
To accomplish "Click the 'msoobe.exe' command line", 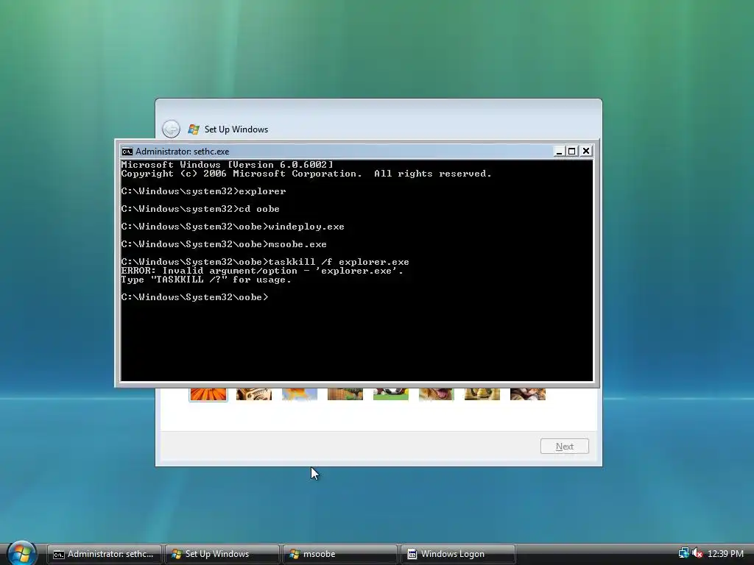I will coord(224,244).
